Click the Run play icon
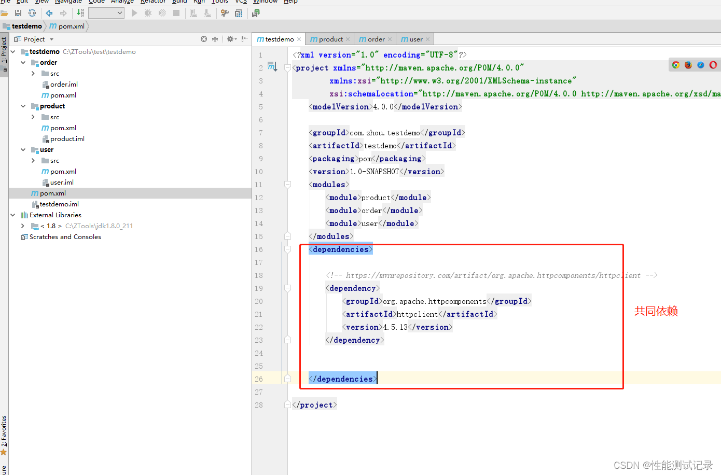This screenshot has height=475, width=721. (134, 13)
